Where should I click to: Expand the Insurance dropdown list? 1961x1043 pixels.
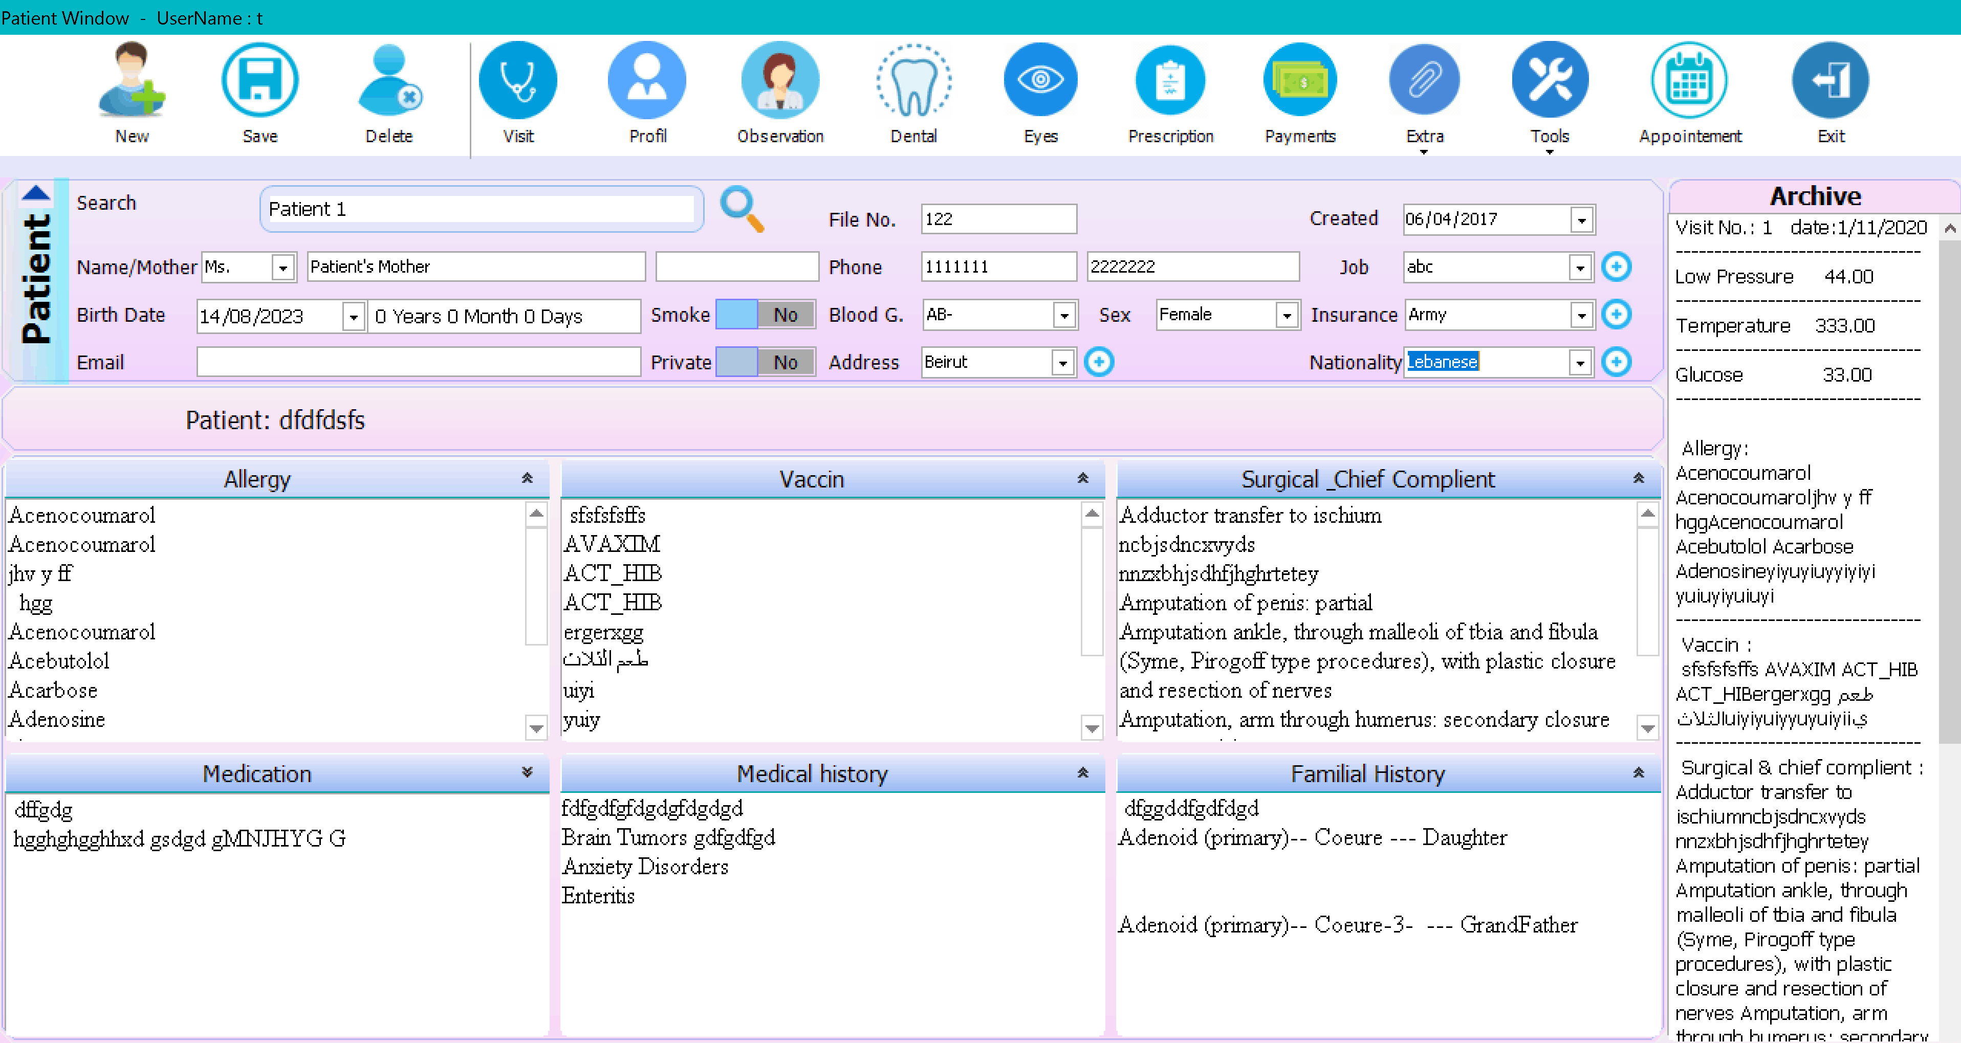pyautogui.click(x=1581, y=315)
